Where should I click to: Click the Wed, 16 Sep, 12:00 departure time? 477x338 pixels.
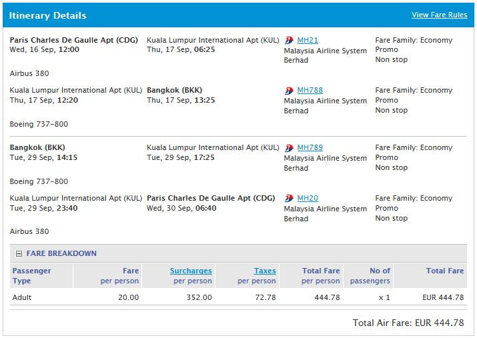(45, 49)
